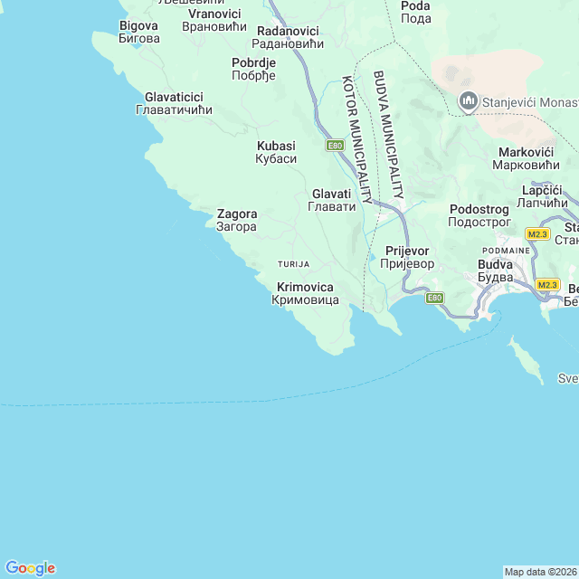Viewport: 579px width, 579px height.
Task: Select the Pobrdje place label
Action: 253,69
